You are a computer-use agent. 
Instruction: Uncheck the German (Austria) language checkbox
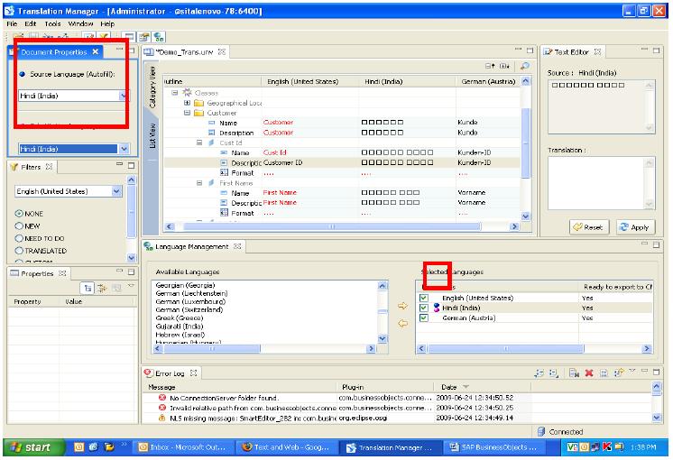pos(424,317)
